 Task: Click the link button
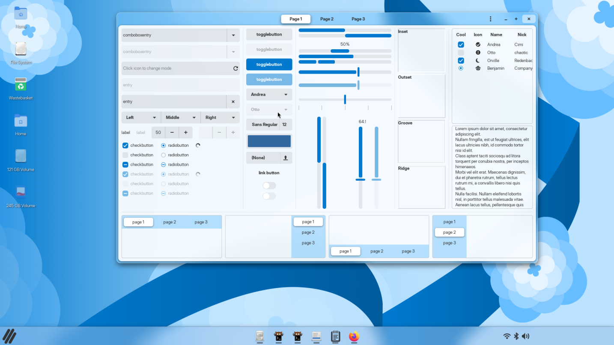pos(269,173)
